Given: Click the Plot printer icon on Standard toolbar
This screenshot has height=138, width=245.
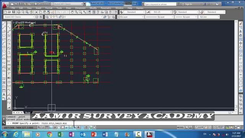Looking at the screenshot, I should coord(19,12).
